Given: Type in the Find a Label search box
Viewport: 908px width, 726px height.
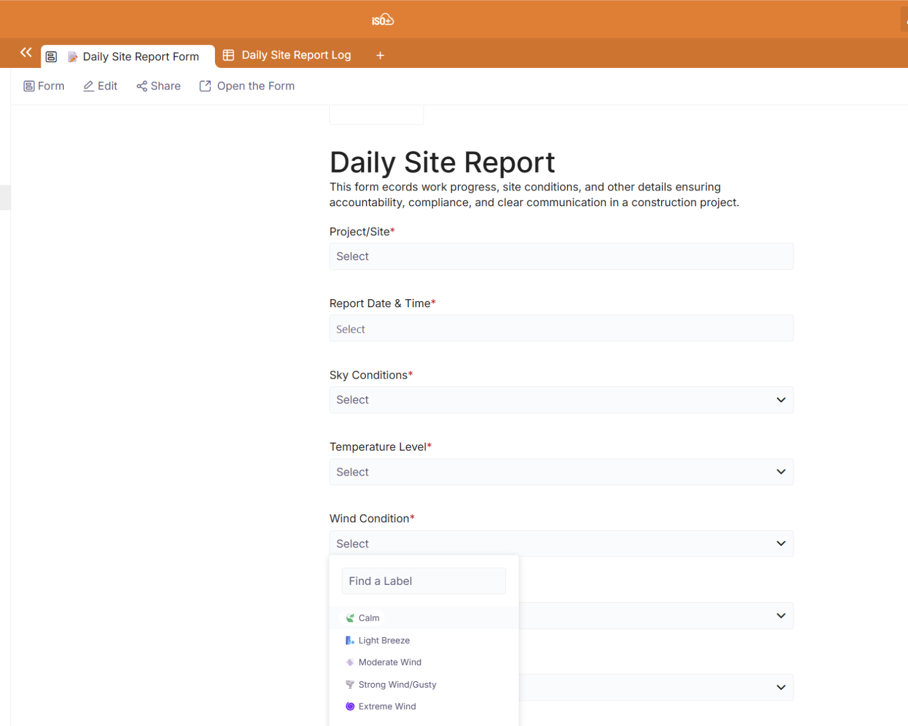Looking at the screenshot, I should tap(424, 581).
